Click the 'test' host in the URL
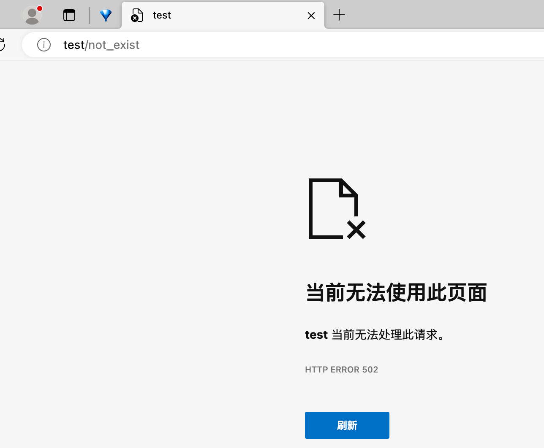 (74, 45)
